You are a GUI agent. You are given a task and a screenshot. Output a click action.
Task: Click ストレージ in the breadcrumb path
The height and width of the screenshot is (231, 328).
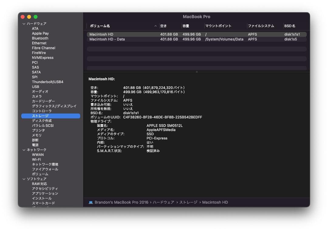(x=190, y=202)
